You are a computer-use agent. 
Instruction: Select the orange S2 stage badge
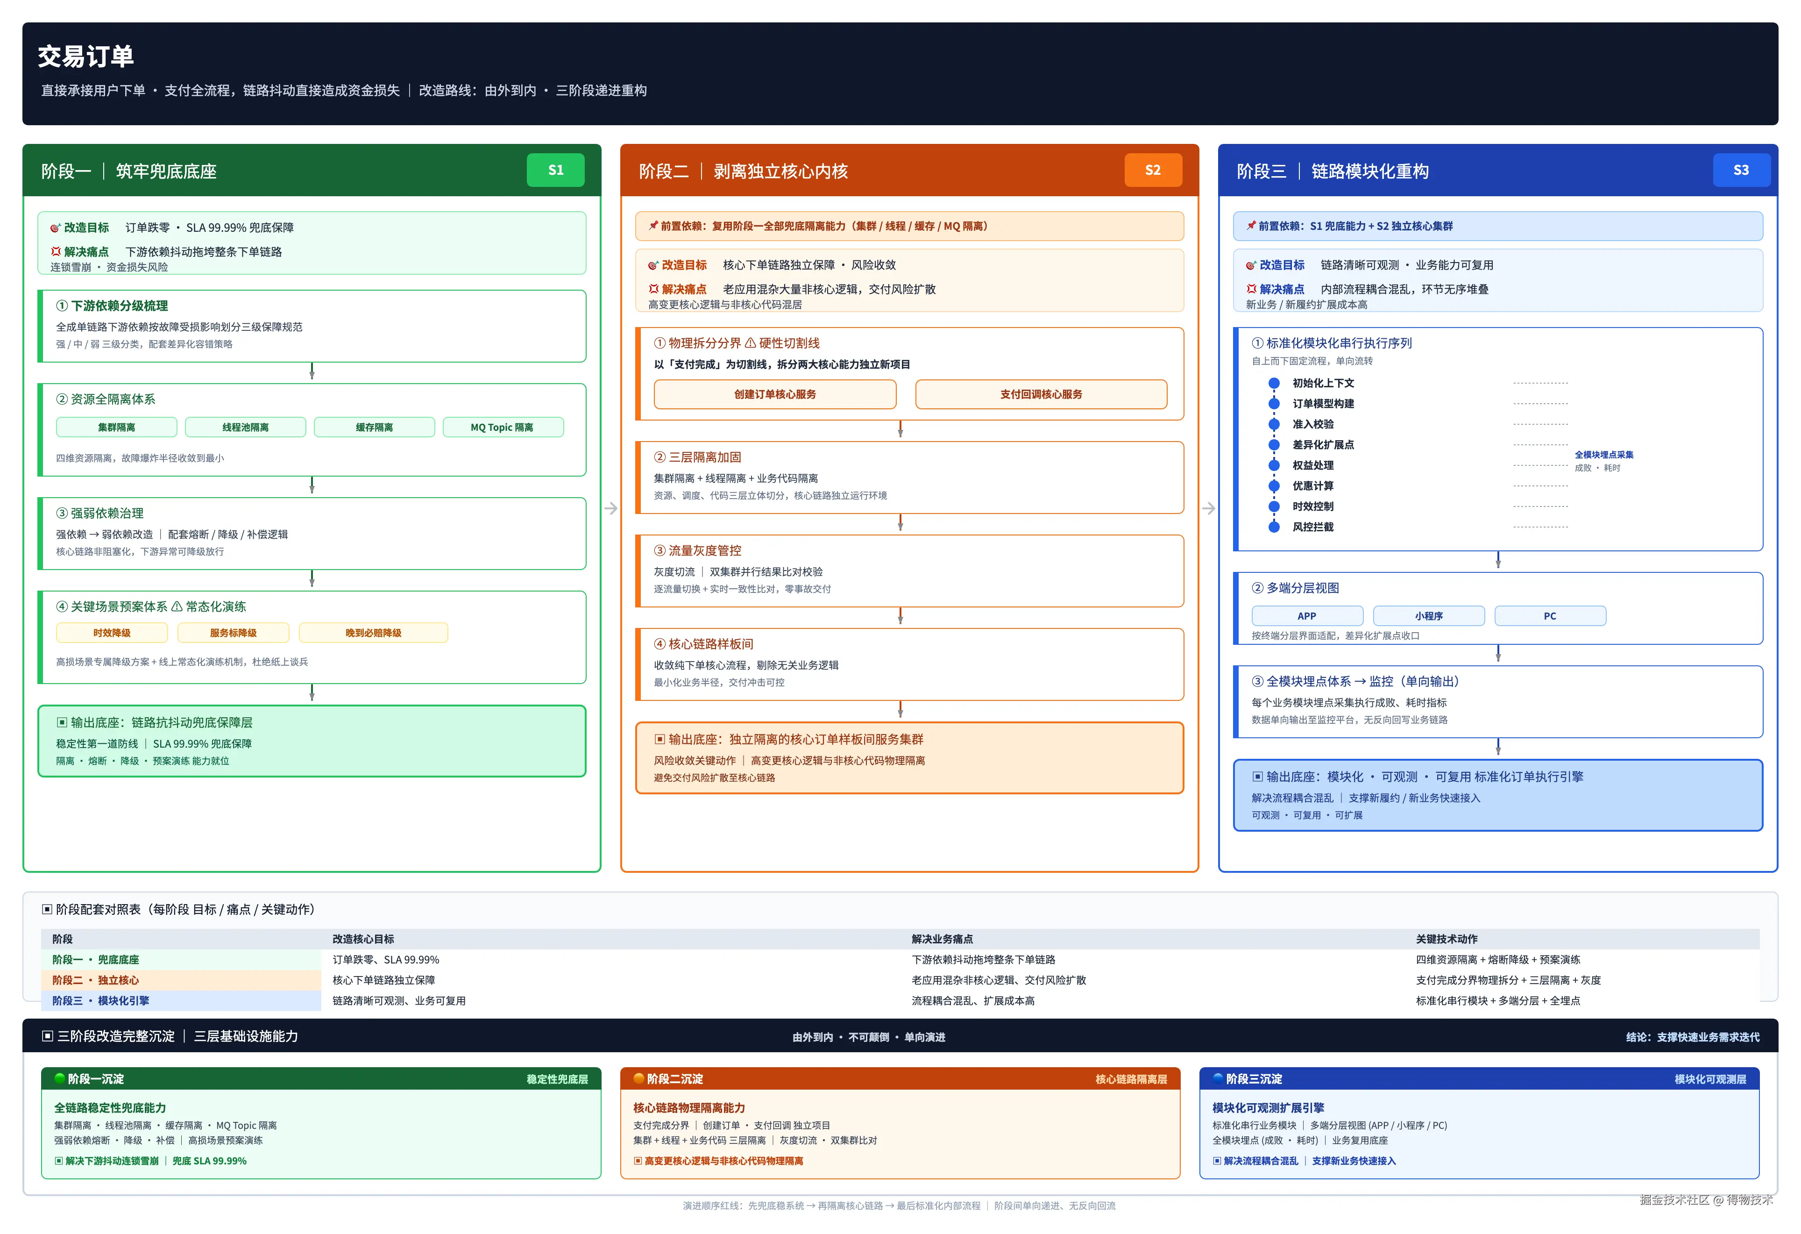(1153, 171)
